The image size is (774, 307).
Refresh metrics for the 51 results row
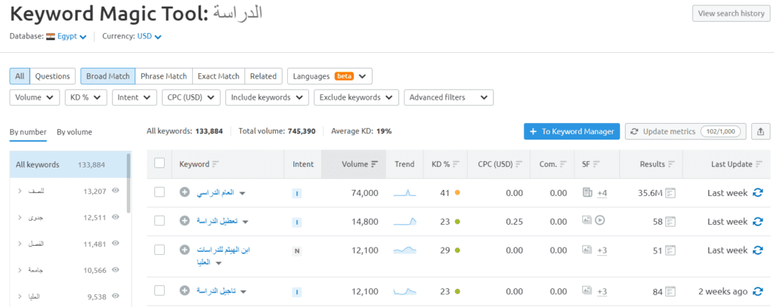(x=757, y=250)
